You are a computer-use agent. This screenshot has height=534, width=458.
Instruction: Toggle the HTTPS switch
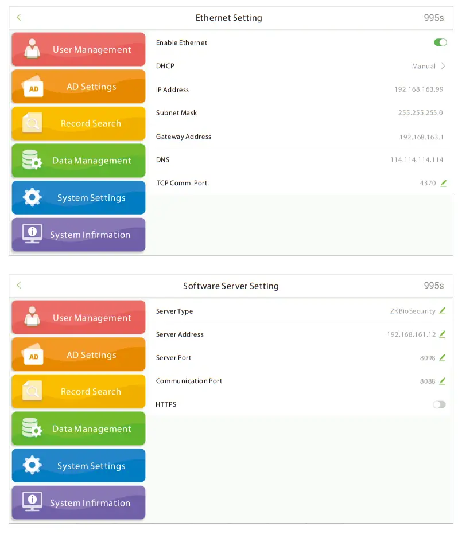(x=439, y=404)
